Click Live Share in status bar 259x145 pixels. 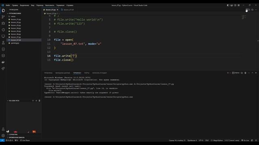25,141
